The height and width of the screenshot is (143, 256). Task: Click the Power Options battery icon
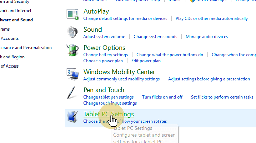click(x=72, y=50)
